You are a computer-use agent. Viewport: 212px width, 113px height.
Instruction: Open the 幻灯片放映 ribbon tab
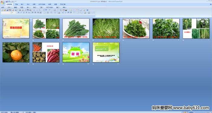pos(42,4)
